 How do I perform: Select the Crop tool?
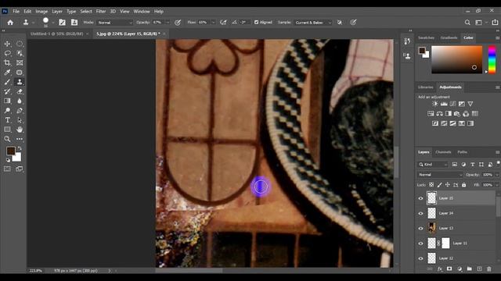7,62
